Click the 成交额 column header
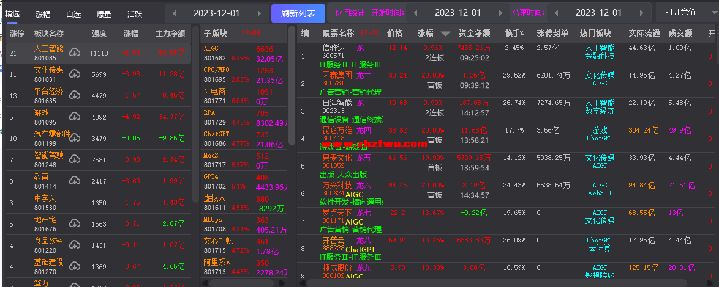 (x=680, y=34)
